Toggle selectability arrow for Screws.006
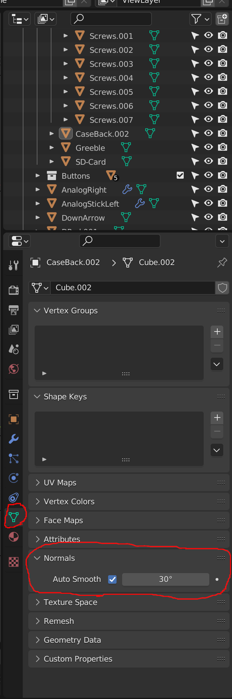The image size is (232, 699). (195, 106)
